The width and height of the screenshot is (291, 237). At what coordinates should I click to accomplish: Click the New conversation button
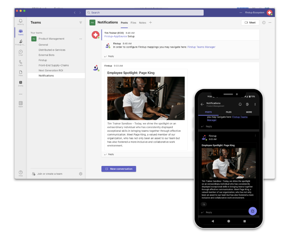click(119, 169)
